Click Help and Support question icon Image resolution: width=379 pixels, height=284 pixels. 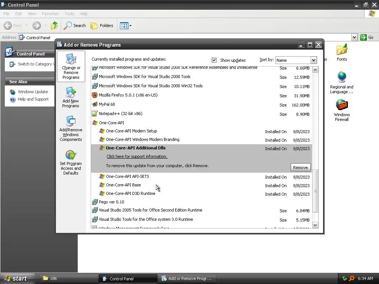(x=12, y=99)
